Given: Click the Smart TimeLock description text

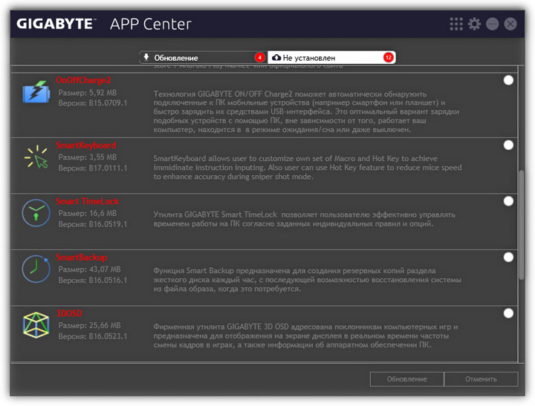Looking at the screenshot, I should point(305,219).
